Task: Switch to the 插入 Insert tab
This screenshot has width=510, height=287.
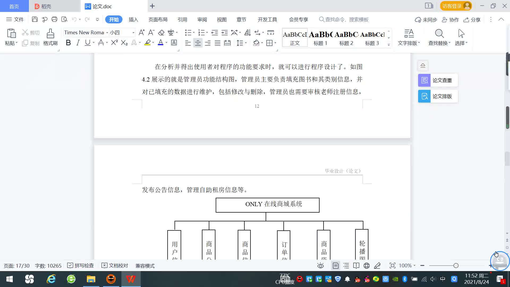Action: pos(133,19)
